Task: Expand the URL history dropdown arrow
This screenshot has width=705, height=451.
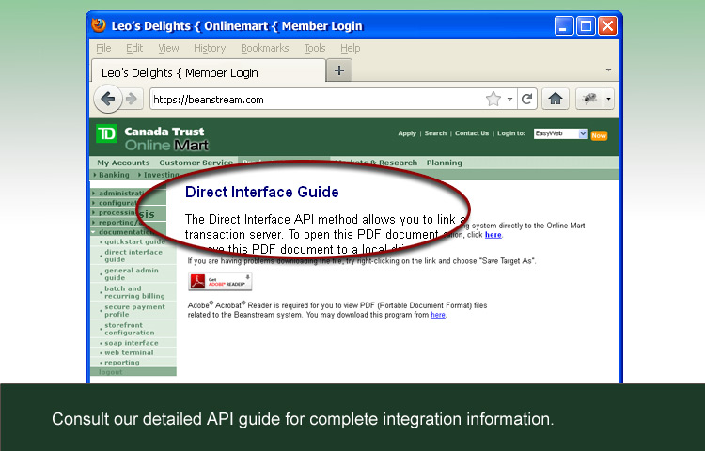Action: click(x=510, y=99)
